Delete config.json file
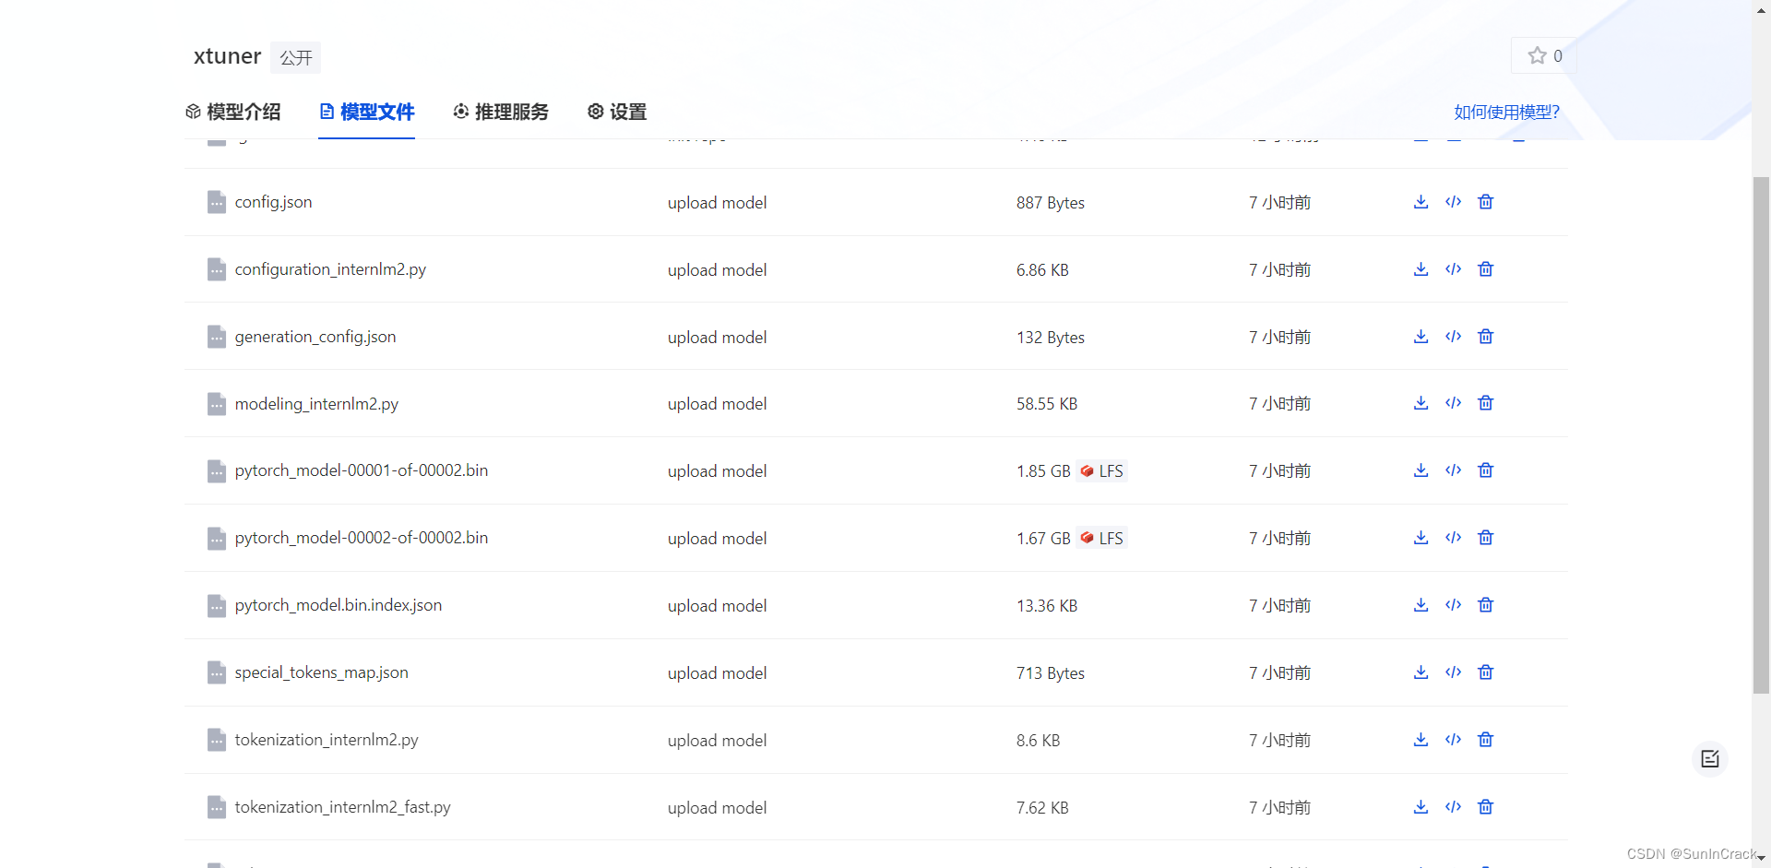This screenshot has height=868, width=1771. tap(1486, 202)
